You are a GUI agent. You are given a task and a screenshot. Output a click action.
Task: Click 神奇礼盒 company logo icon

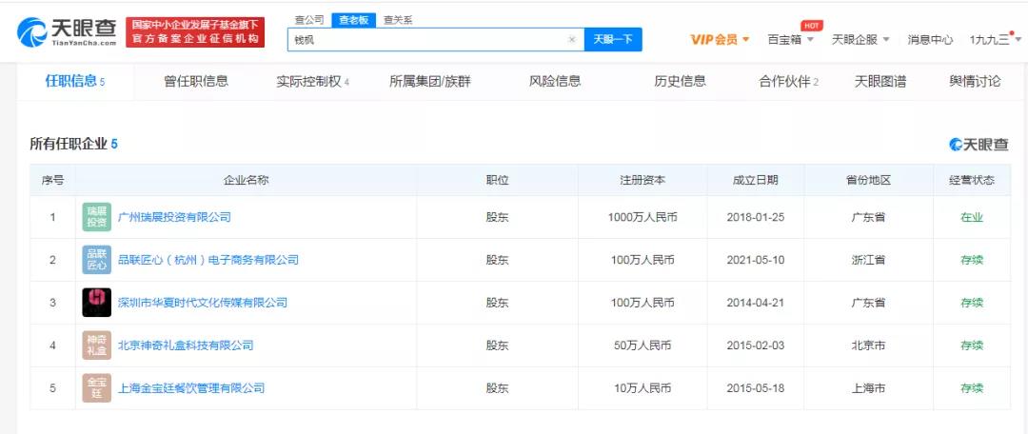pos(96,345)
